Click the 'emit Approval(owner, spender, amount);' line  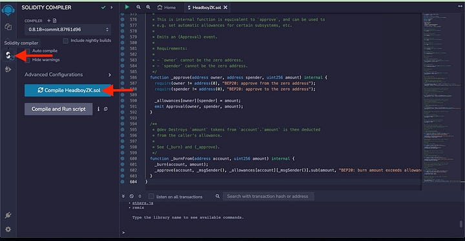coord(199,106)
